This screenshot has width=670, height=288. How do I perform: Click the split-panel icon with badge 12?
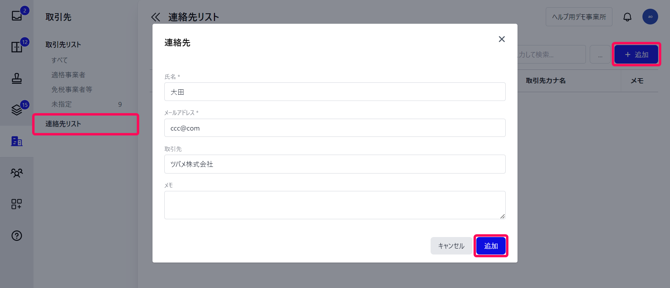point(17,47)
